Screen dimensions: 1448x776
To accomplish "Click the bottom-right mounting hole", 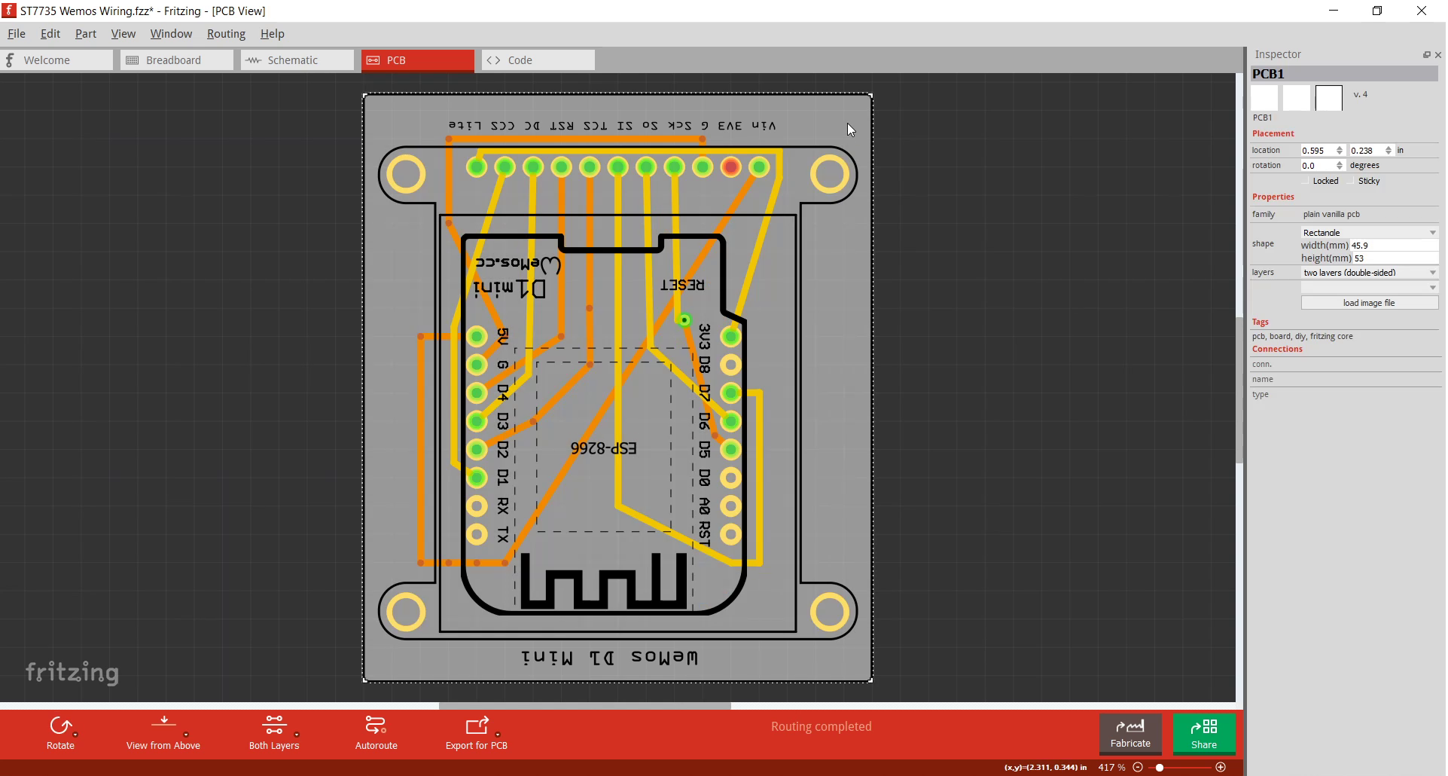I will (x=829, y=611).
